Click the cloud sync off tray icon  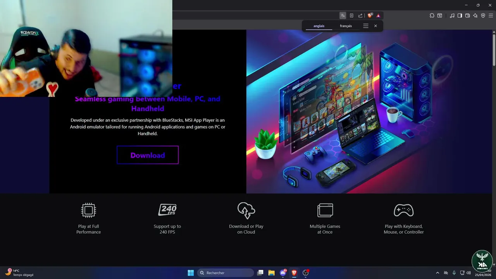[x=446, y=273]
